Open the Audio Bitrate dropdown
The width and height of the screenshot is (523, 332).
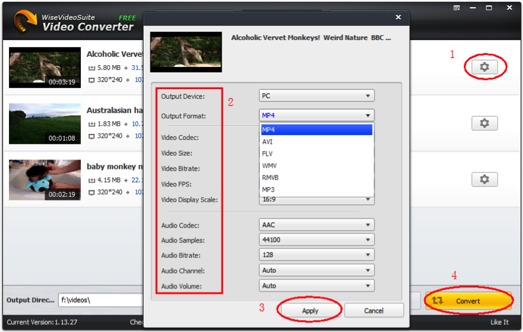click(x=316, y=255)
